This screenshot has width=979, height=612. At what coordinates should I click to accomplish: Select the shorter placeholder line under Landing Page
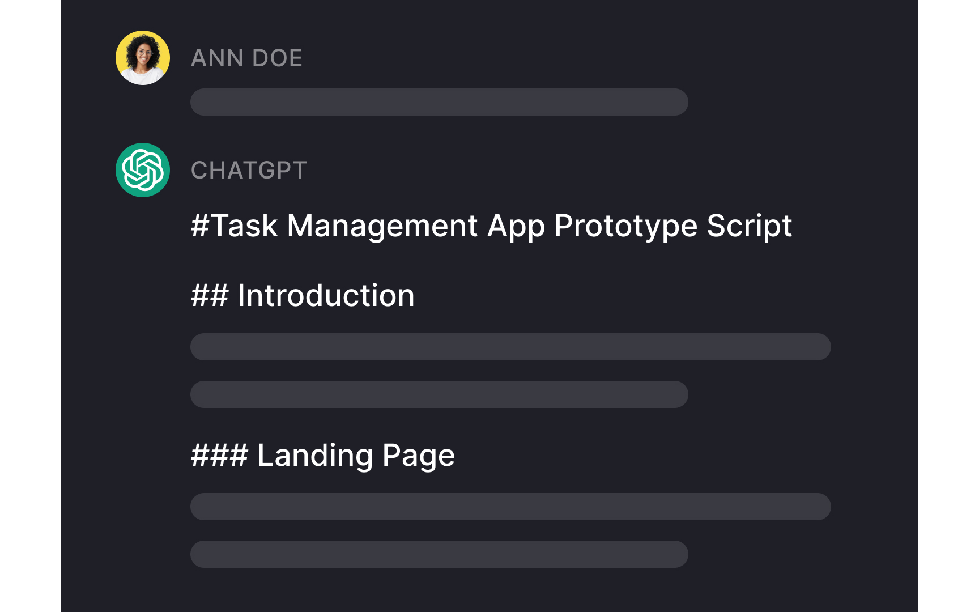click(439, 554)
